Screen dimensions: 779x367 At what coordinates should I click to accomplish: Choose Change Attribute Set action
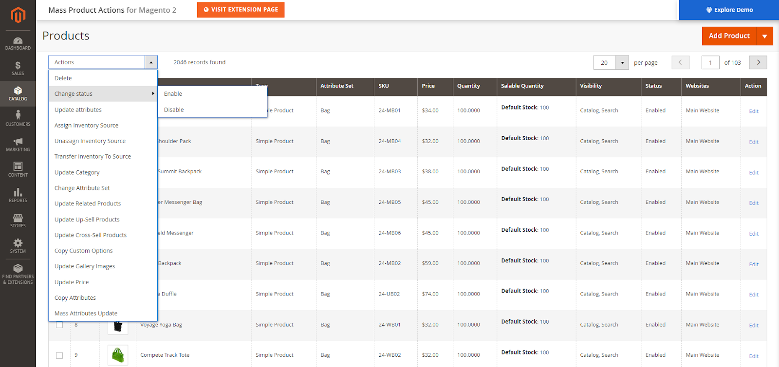(x=103, y=188)
